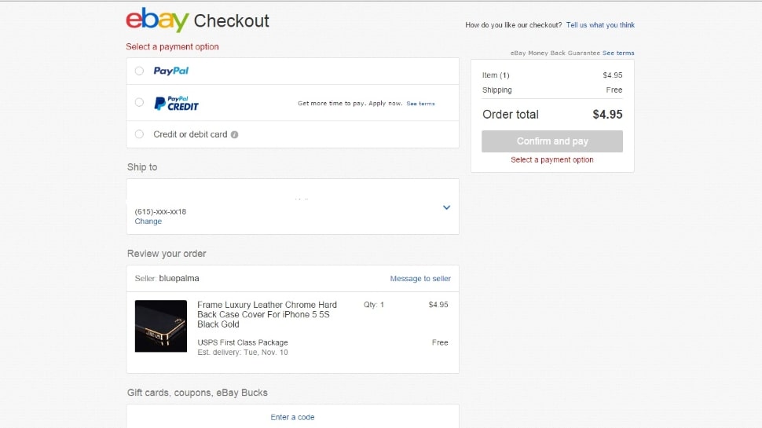Screen dimensions: 762x428
Task: Open Message to seller link
Action: 420,278
